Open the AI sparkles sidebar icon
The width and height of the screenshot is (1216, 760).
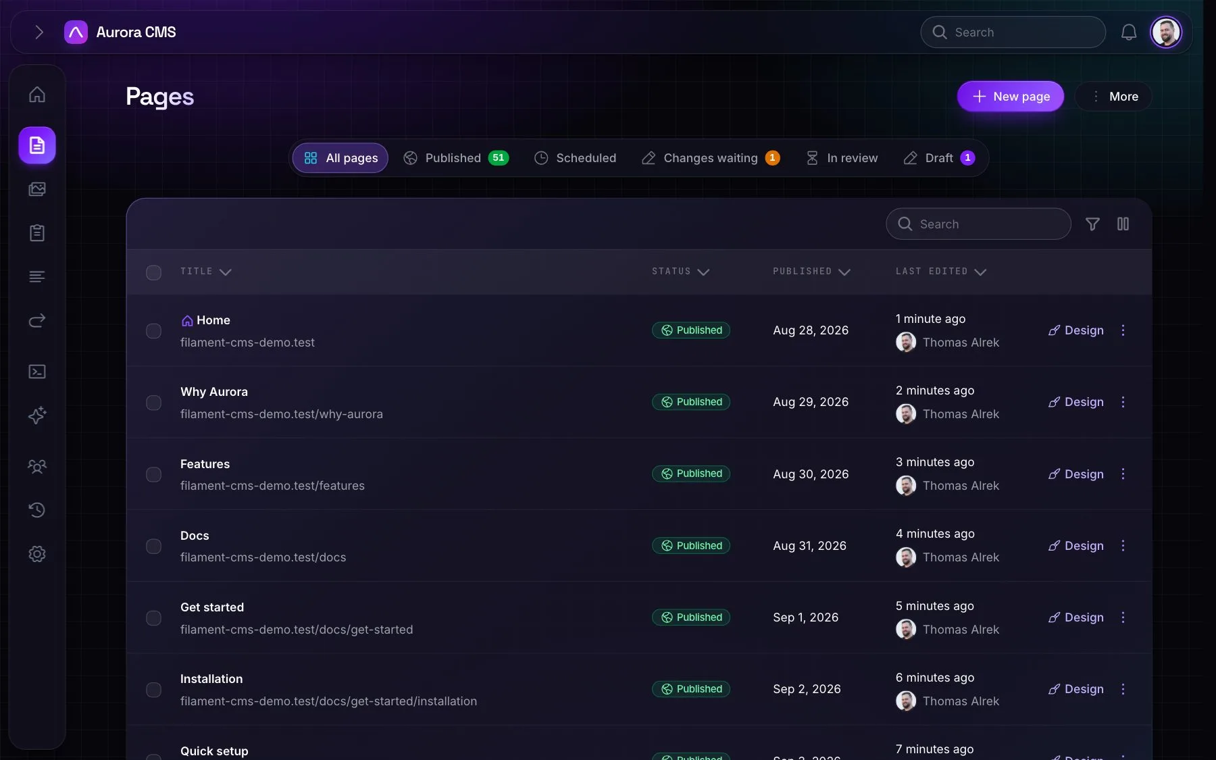pos(37,415)
